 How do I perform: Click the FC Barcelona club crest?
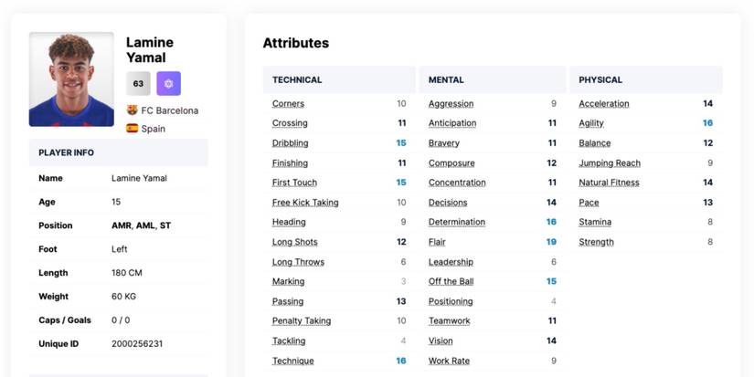point(132,110)
